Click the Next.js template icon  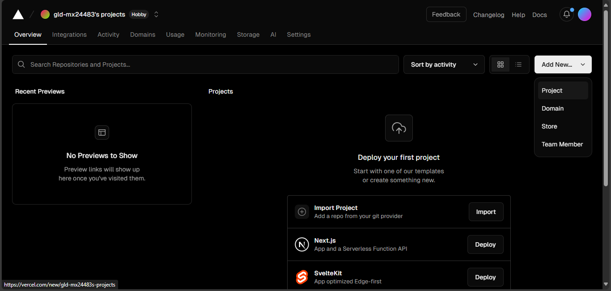302,244
